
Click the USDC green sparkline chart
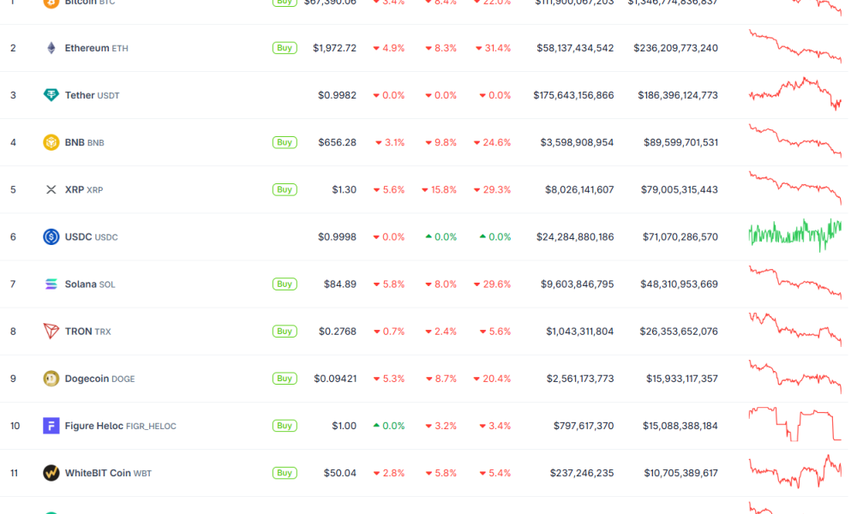(794, 236)
